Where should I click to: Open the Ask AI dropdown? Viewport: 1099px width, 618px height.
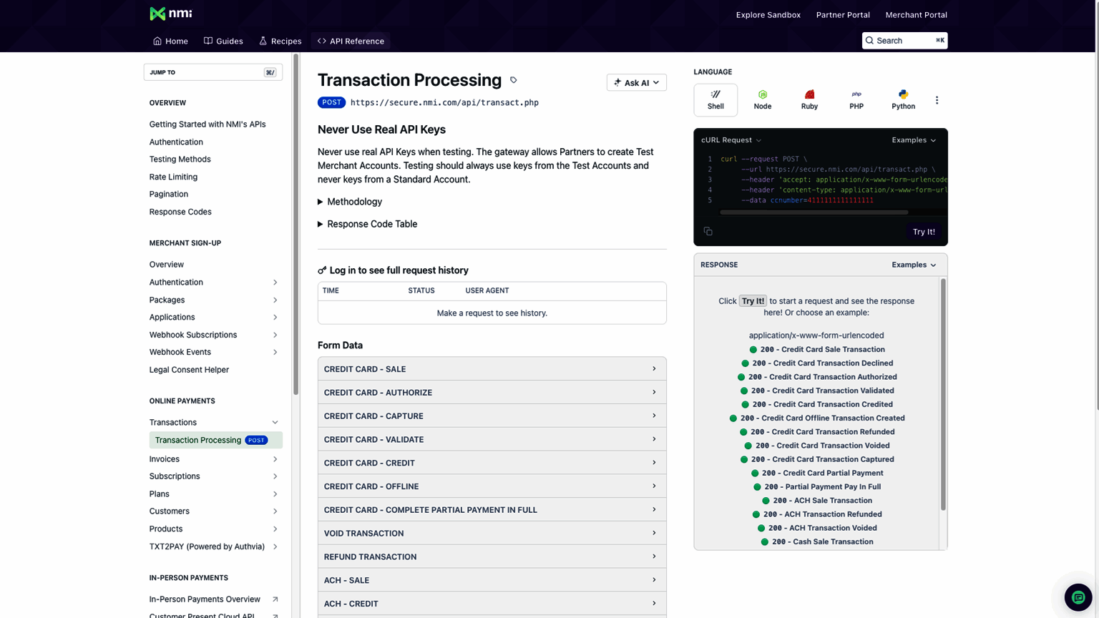[636, 83]
